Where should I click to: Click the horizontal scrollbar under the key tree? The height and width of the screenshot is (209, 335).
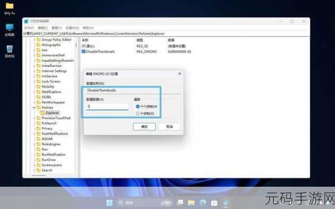39,176
